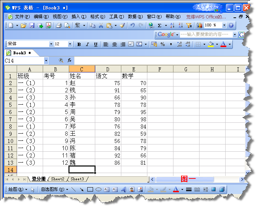Expand the font size dropdown
Image resolution: width=256 pixels, height=206 pixels.
click(x=70, y=44)
